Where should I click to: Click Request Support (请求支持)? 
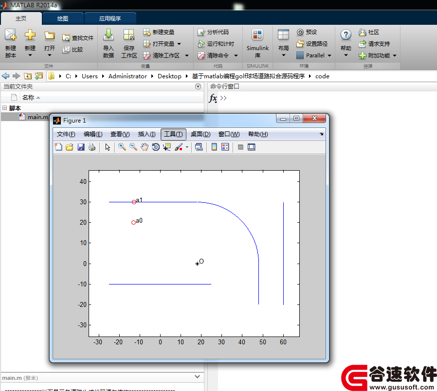tap(374, 44)
